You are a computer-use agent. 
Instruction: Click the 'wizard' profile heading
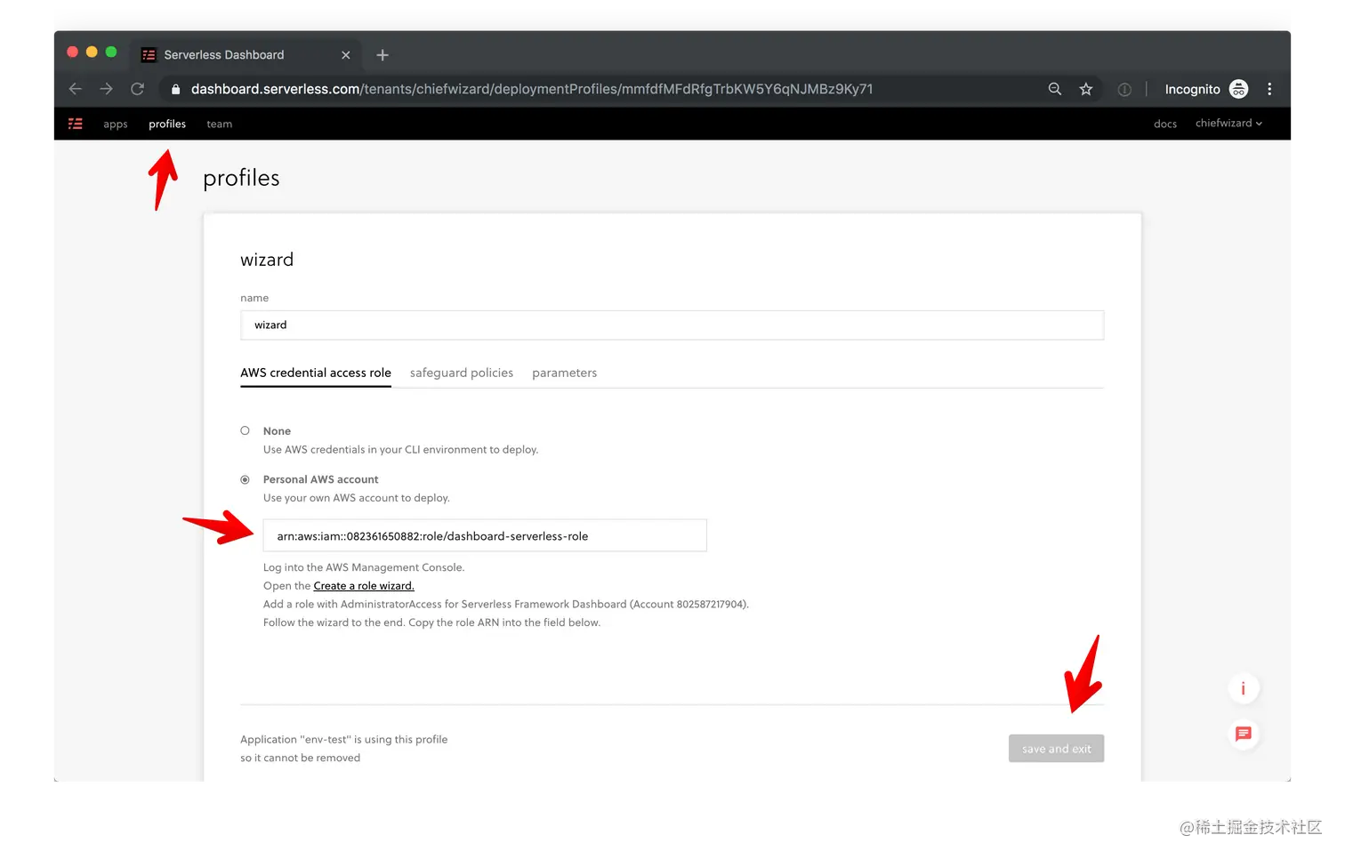pos(267,260)
